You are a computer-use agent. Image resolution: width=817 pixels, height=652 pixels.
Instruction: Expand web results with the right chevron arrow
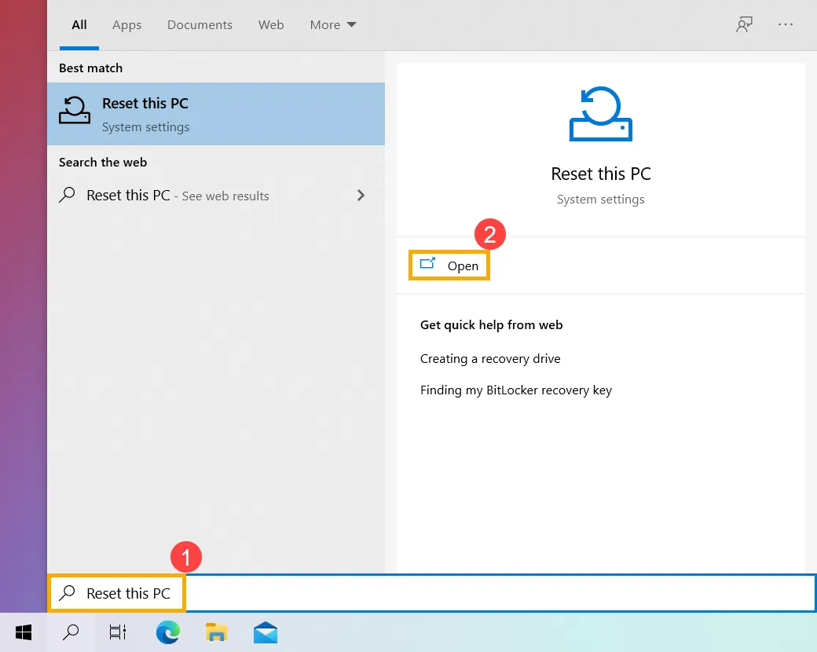click(361, 195)
